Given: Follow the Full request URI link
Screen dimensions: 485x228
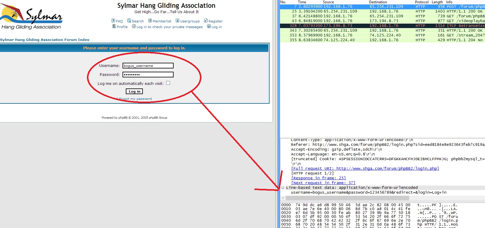Looking at the screenshot, I should pos(365,169).
